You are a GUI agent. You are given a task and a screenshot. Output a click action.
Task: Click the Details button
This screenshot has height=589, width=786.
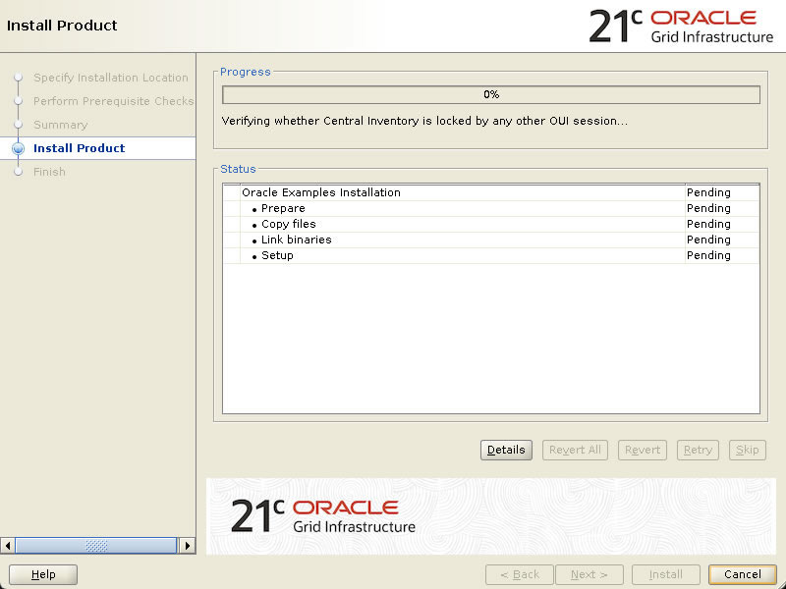(506, 450)
